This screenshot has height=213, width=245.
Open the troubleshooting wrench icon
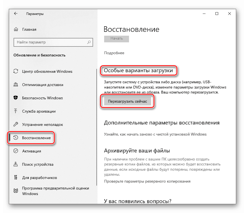16,124
